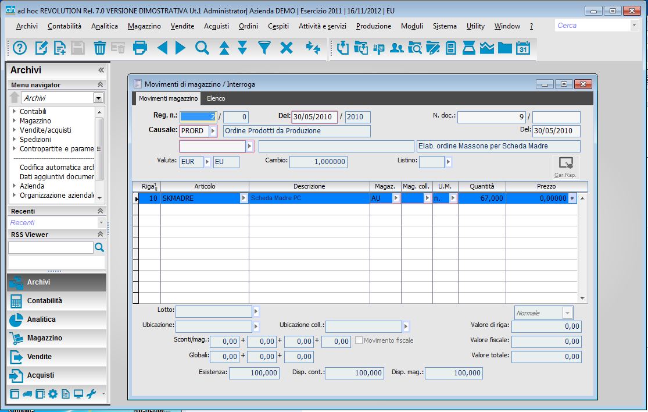Image resolution: width=648 pixels, height=412 pixels.
Task: Collapse the Archivi side panel
Action: pyautogui.click(x=101, y=70)
